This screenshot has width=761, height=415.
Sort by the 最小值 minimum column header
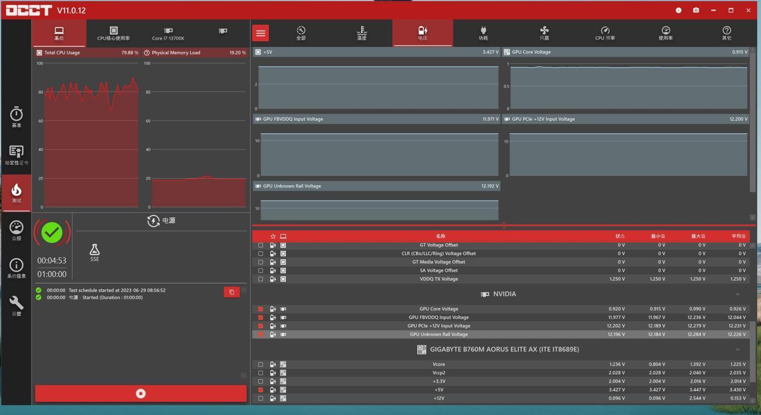click(x=658, y=236)
